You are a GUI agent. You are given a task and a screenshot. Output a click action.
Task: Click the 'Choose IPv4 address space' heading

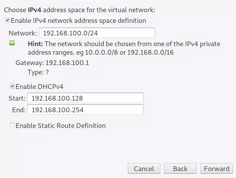[x=79, y=10]
